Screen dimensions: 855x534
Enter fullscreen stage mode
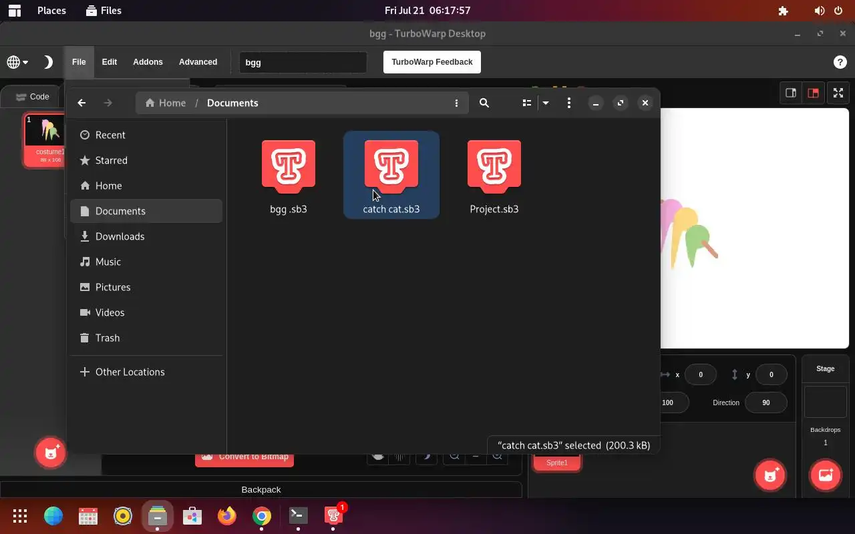click(x=838, y=93)
